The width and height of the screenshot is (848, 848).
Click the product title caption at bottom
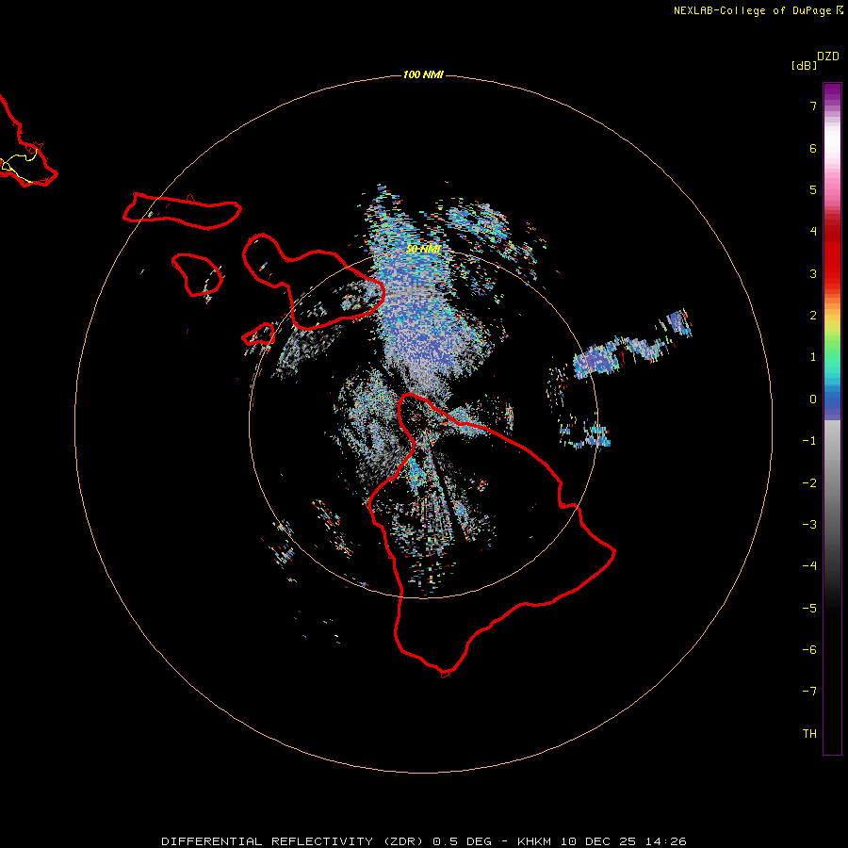coord(424,841)
